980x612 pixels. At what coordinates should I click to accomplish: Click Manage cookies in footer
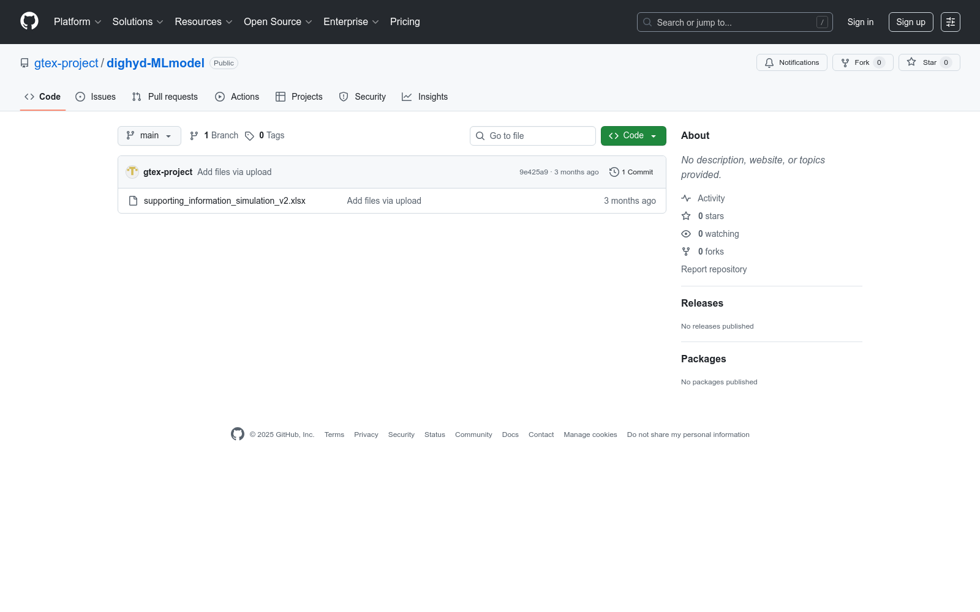590,435
